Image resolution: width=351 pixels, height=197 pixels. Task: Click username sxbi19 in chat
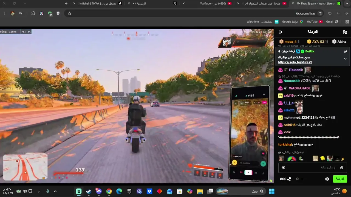[289, 96]
